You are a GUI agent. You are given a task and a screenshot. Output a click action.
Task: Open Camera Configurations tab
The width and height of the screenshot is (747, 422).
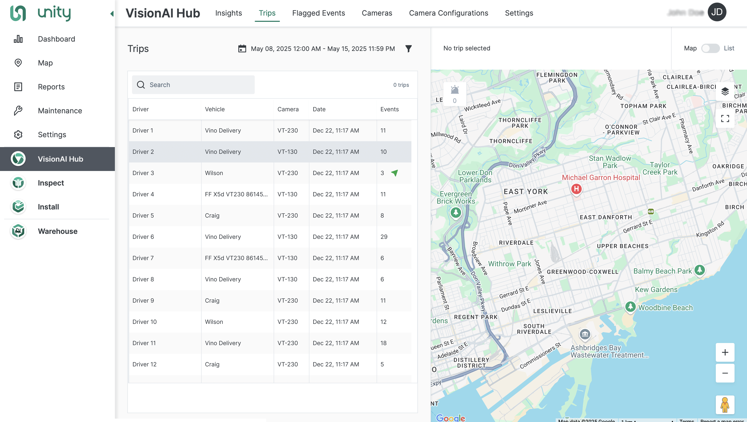448,13
